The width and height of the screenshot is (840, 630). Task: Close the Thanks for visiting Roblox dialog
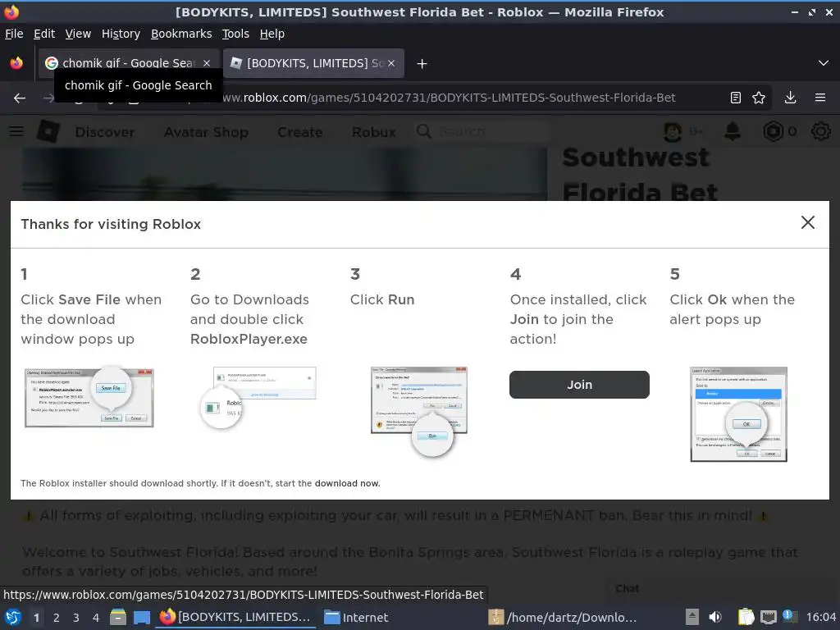coord(807,223)
